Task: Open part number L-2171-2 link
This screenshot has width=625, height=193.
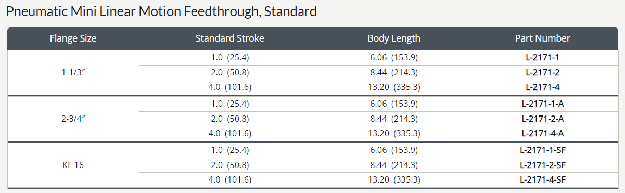Action: [x=542, y=72]
